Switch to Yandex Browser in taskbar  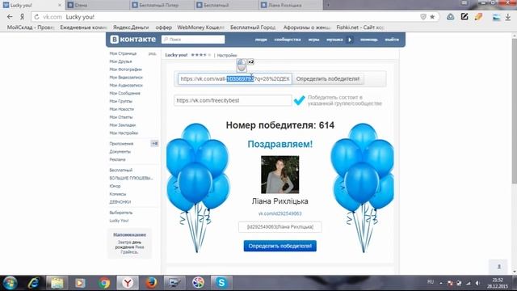click(128, 283)
